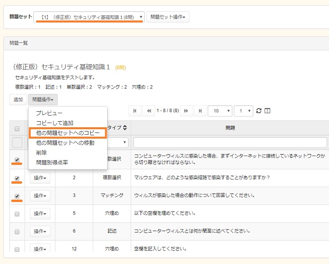Click the next page arrow button
Image resolution: width=329 pixels, height=264 pixels.
(x=186, y=111)
